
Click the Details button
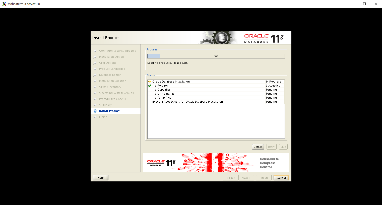(258, 147)
